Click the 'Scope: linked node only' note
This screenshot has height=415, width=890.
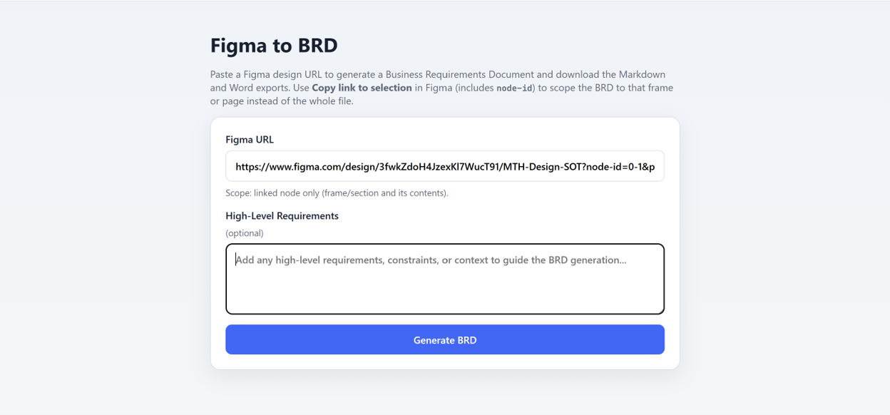(337, 193)
